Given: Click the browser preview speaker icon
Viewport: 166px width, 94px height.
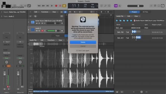Looking at the screenshot, I should pyautogui.click(x=117, y=92).
